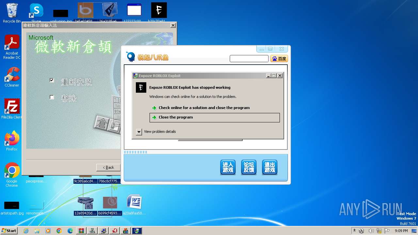Click Close the program option
Image resolution: width=418 pixels, height=235 pixels.
pyautogui.click(x=215, y=117)
